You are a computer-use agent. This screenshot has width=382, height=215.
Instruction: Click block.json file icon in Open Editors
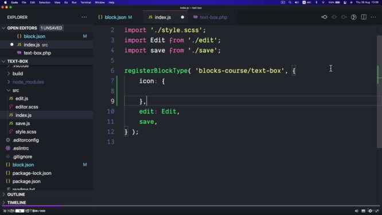point(20,36)
